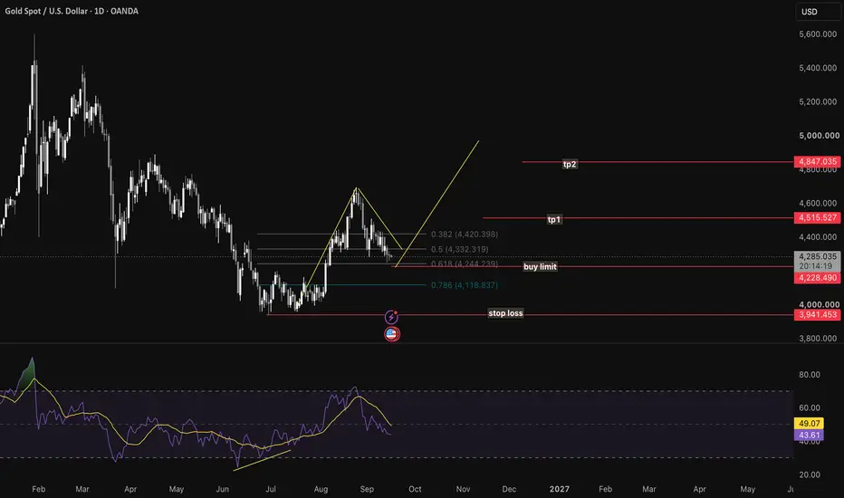Click the 5,000.000 price axis label
This screenshot has height=498, width=844.
tap(819, 136)
